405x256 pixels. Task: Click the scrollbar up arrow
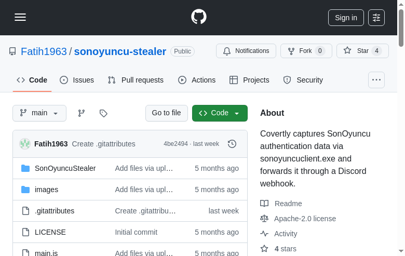click(401, 4)
